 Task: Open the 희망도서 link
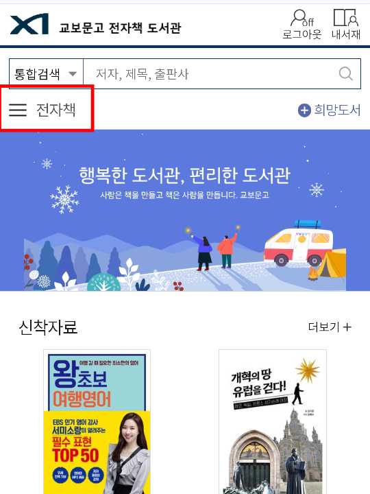[x=337, y=110]
